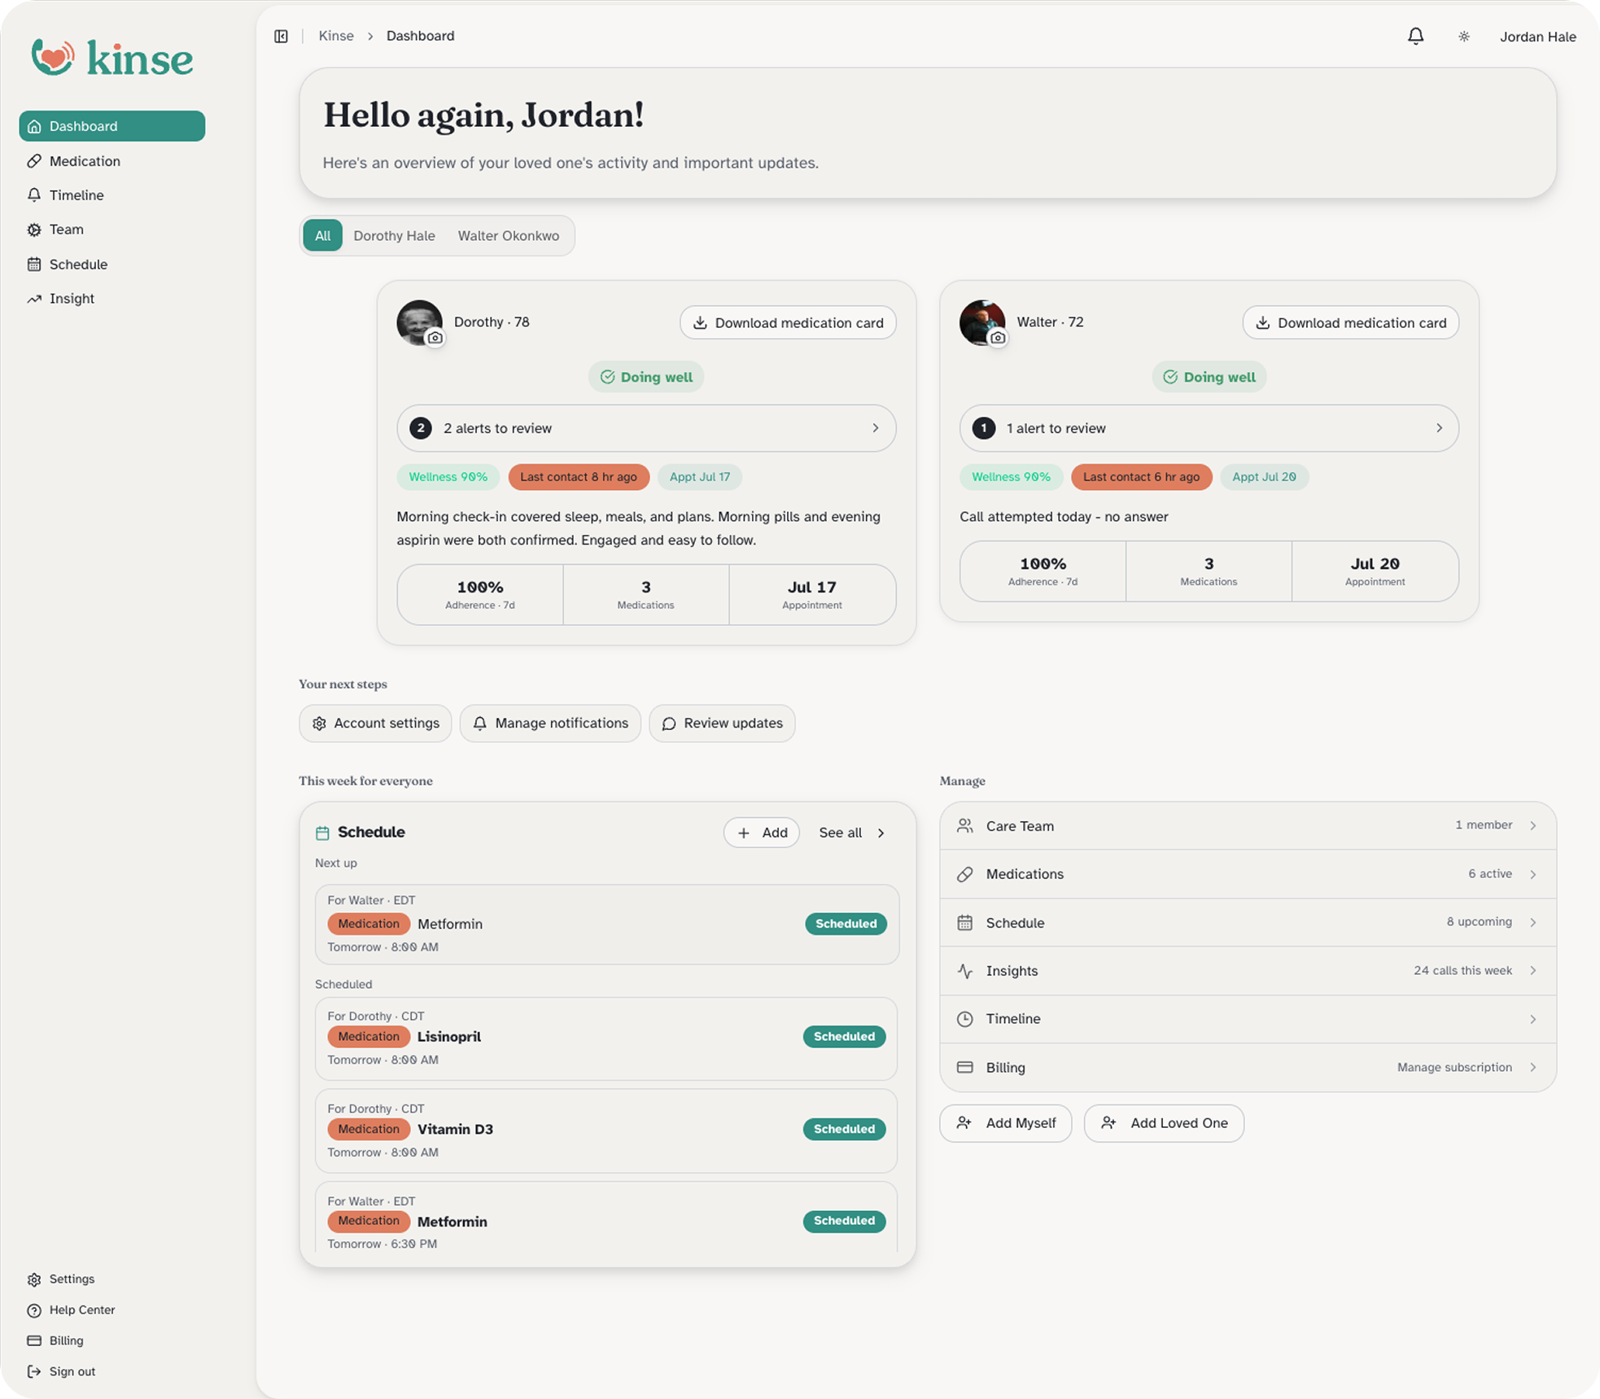Add a new schedule item
1600x1399 pixels.
(x=762, y=833)
